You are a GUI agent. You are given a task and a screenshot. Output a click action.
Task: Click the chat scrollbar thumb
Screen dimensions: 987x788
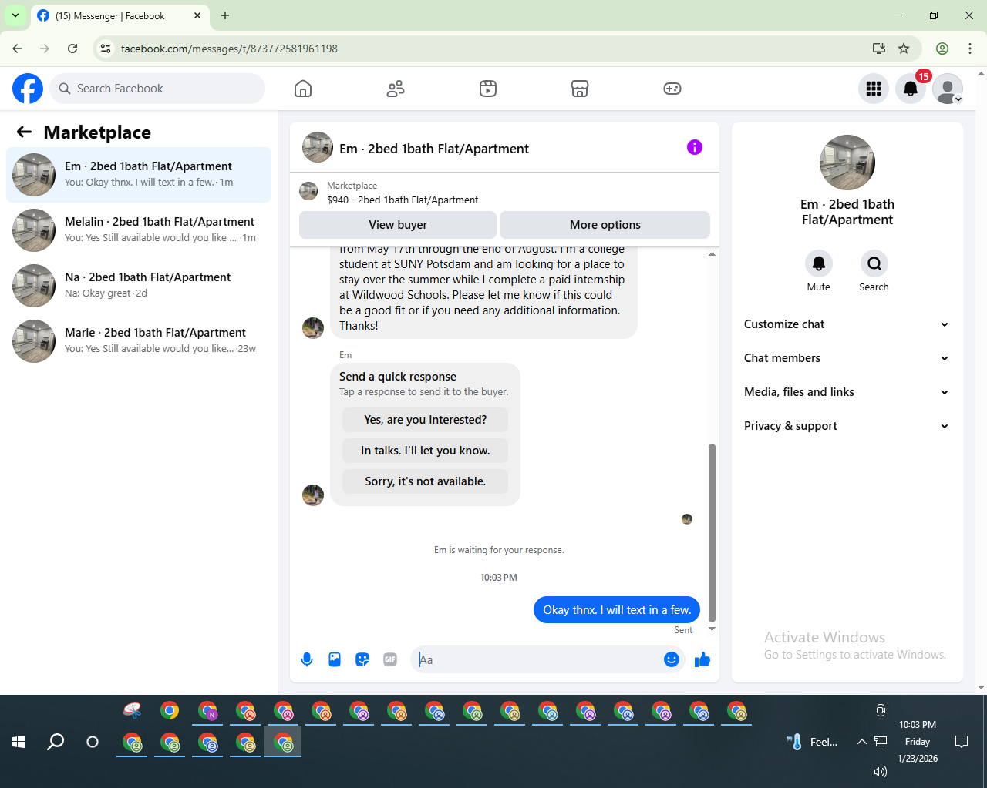712,532
